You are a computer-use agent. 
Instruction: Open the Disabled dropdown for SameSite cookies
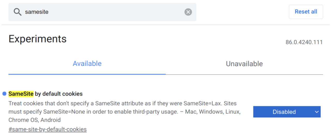tap(287, 112)
